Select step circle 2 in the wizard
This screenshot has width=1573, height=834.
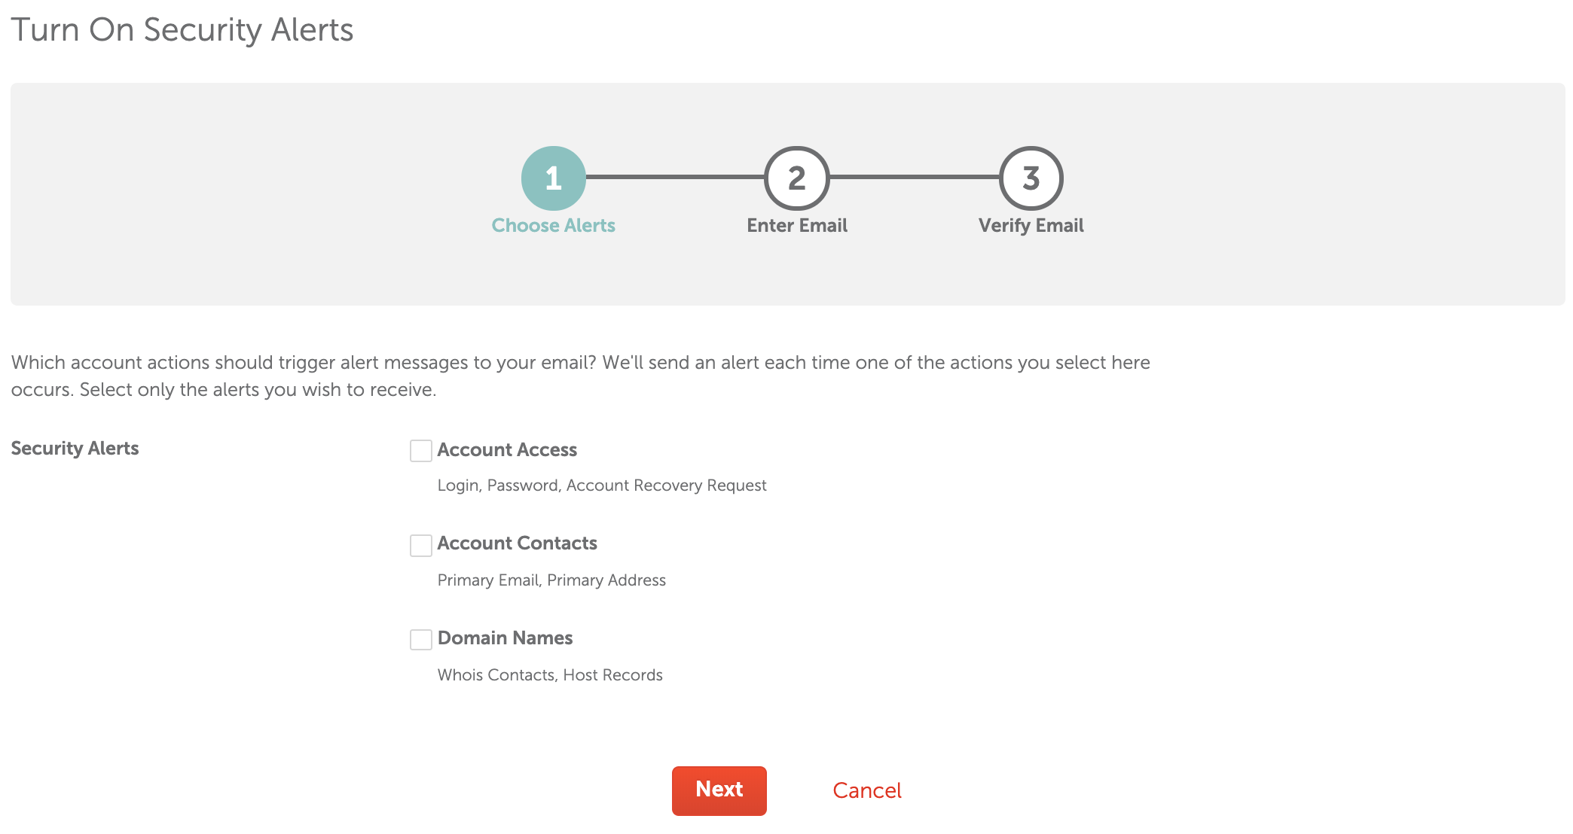[796, 180]
